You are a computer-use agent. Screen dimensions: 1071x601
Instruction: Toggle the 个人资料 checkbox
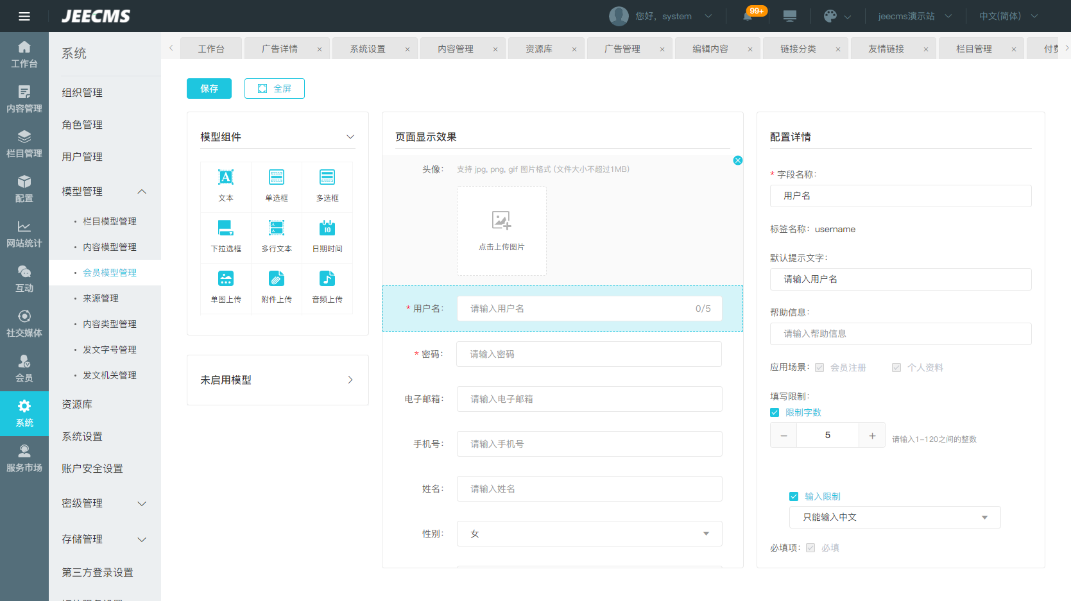point(896,368)
